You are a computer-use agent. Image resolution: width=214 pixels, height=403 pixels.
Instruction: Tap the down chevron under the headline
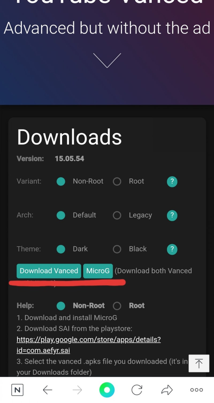pos(107,60)
